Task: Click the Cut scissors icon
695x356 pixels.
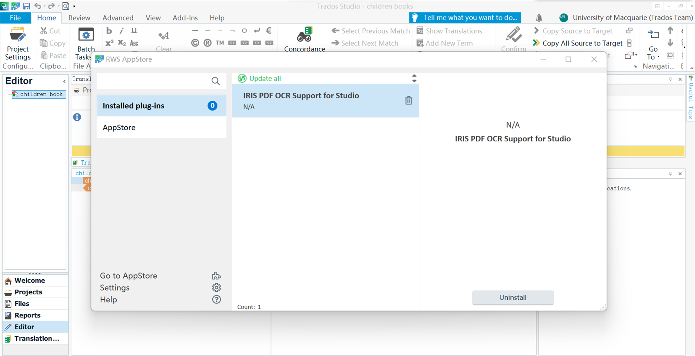Action: click(44, 31)
